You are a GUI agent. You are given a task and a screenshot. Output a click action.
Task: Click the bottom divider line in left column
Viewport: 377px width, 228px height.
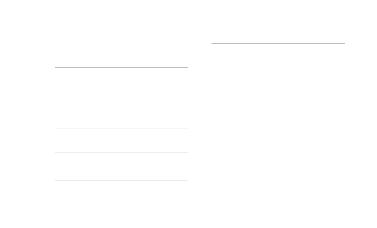(121, 181)
